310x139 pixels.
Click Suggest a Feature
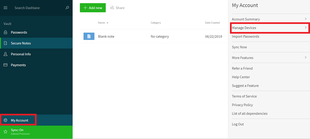[245, 86]
